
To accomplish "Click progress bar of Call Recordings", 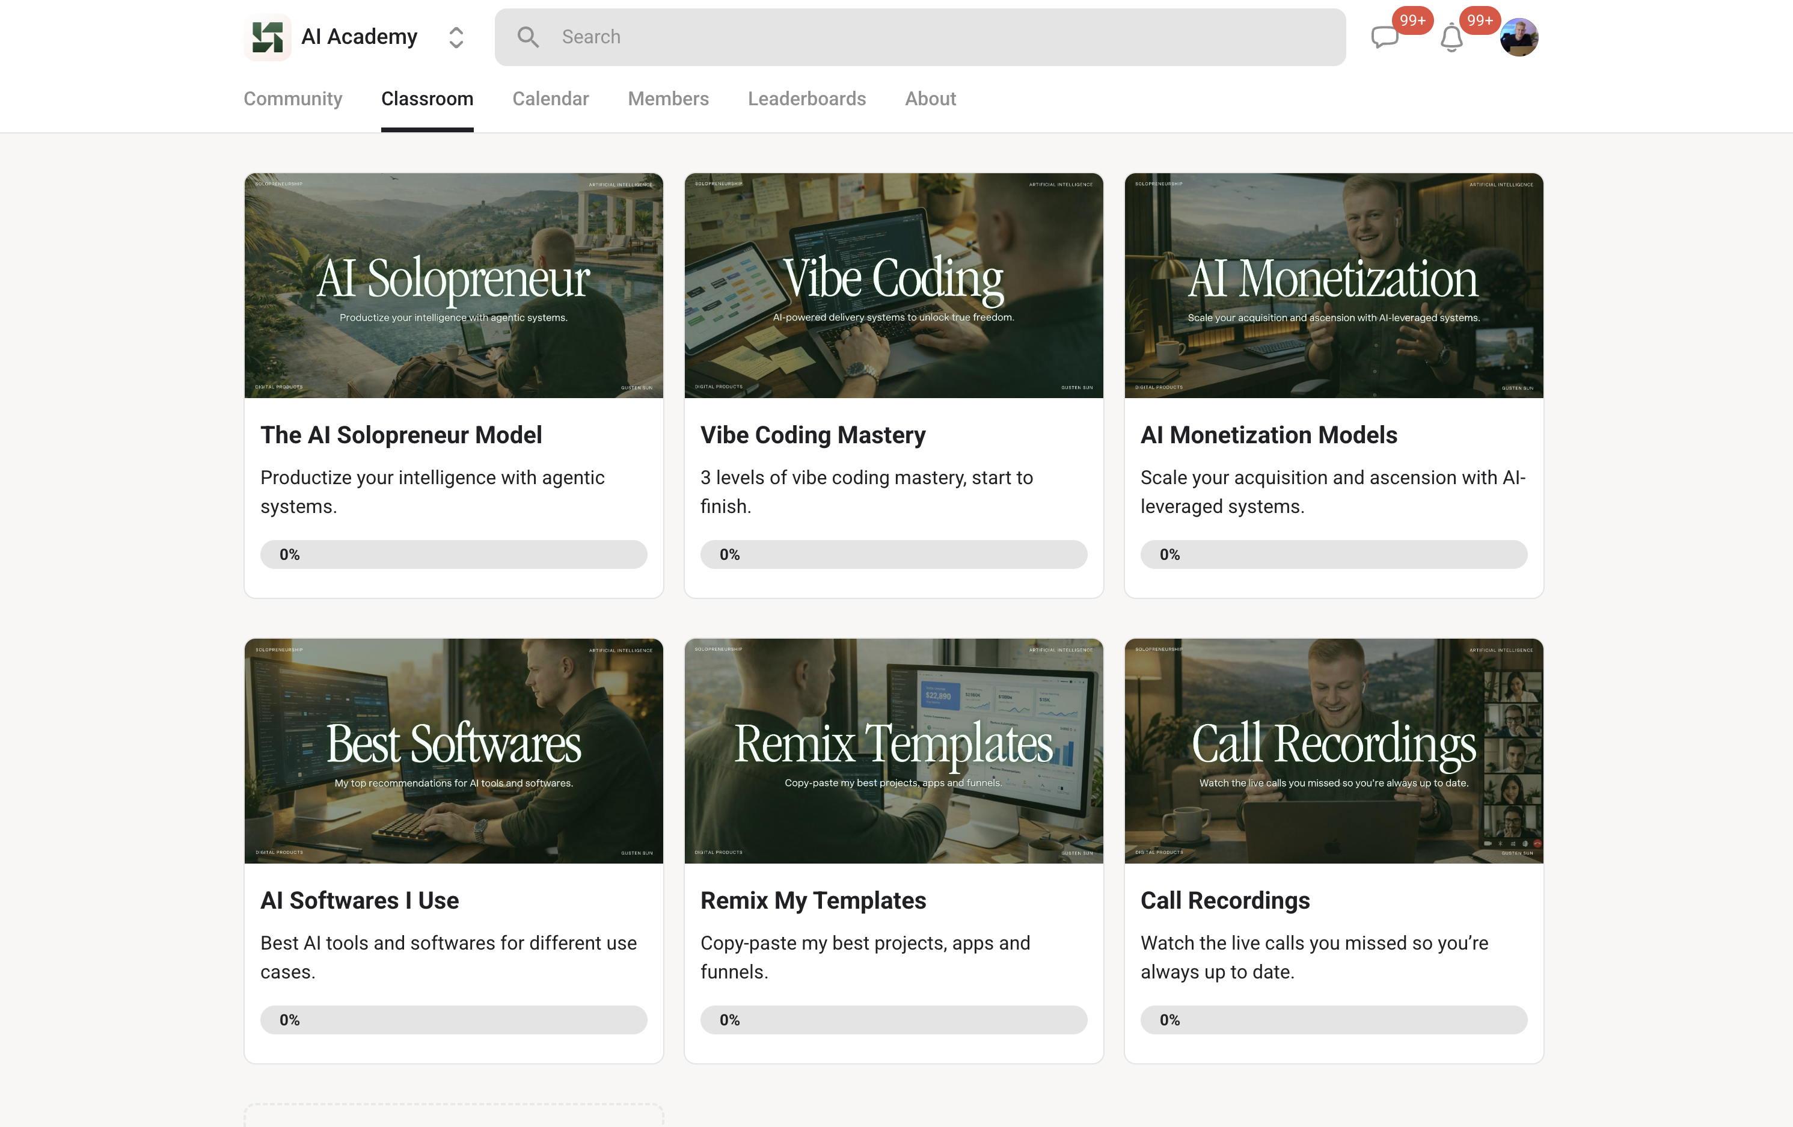I will tap(1334, 1020).
